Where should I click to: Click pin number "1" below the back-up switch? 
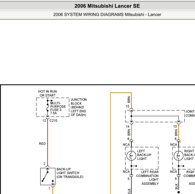tap(49, 188)
